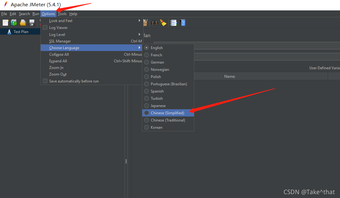Select Japanese language option
Viewport: 340px width, 198px height.
tap(168, 105)
